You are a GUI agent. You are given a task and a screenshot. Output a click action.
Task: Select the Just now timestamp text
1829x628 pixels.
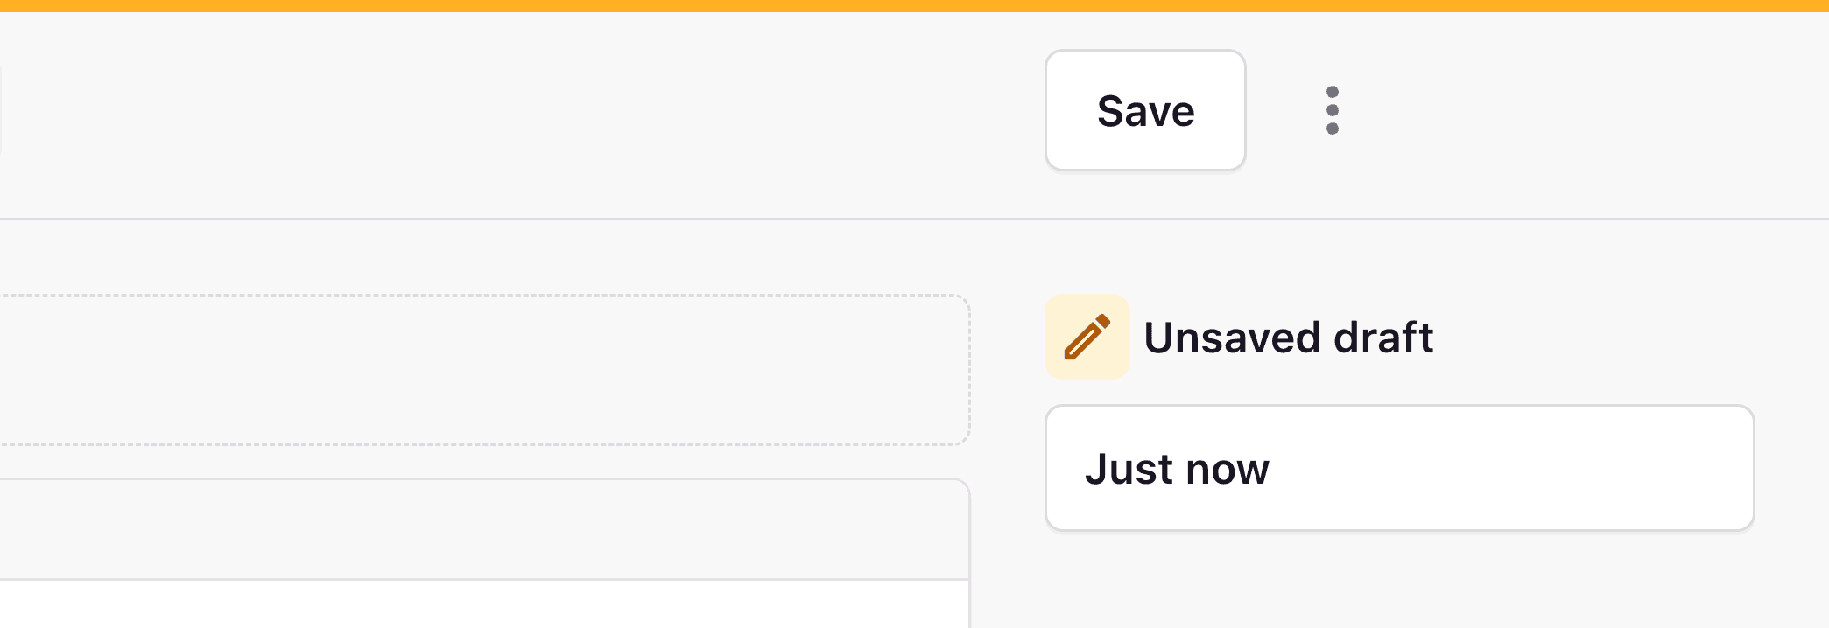pyautogui.click(x=1178, y=468)
